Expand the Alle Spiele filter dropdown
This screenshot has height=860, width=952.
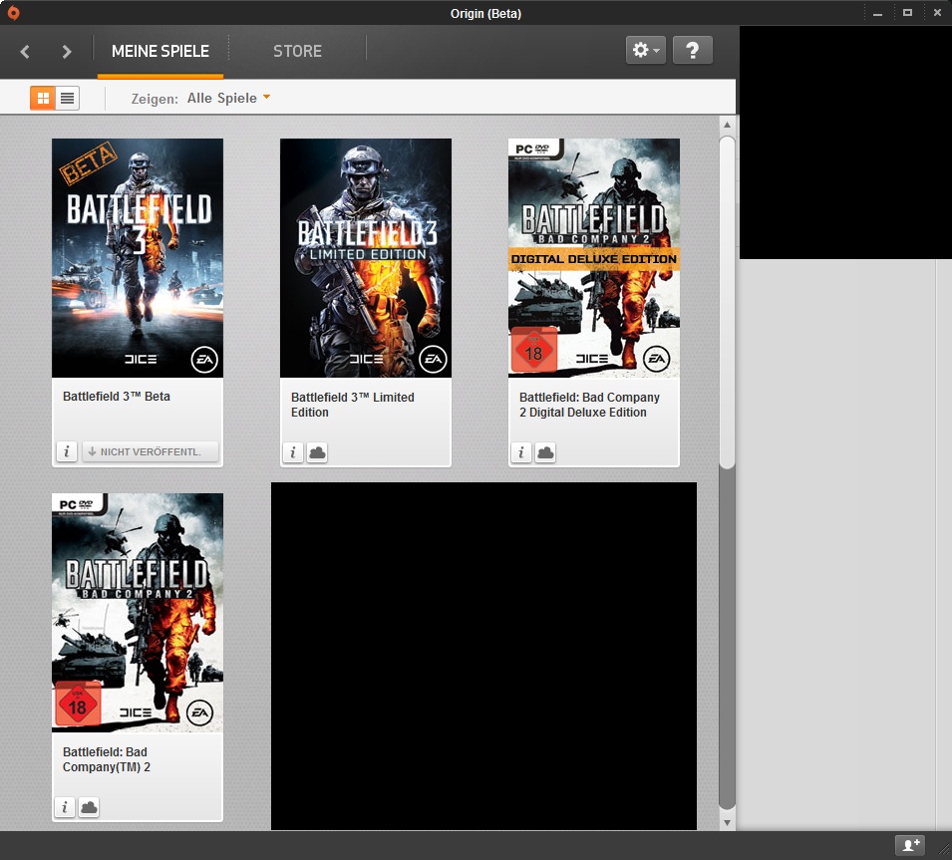point(228,98)
